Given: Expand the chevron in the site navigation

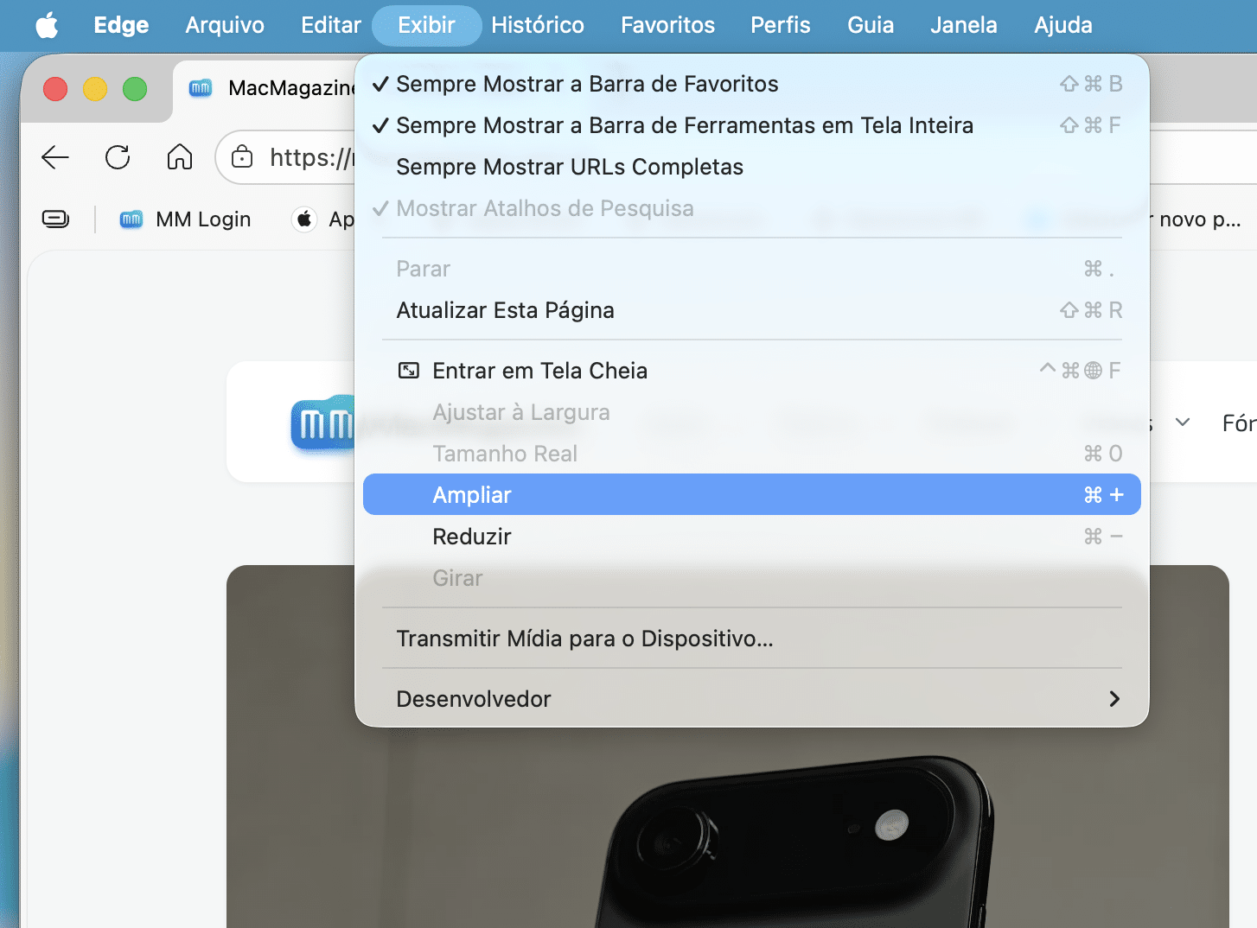Looking at the screenshot, I should (1183, 423).
